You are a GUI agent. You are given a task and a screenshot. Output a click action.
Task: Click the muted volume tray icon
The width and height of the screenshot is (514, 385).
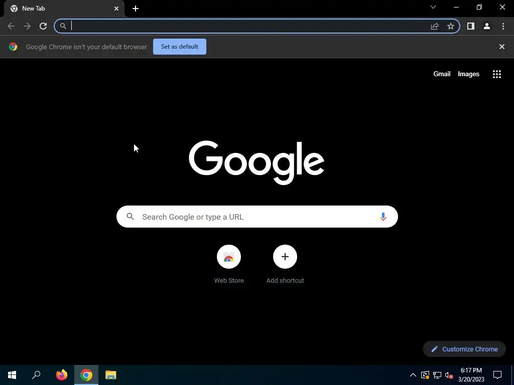click(x=449, y=375)
